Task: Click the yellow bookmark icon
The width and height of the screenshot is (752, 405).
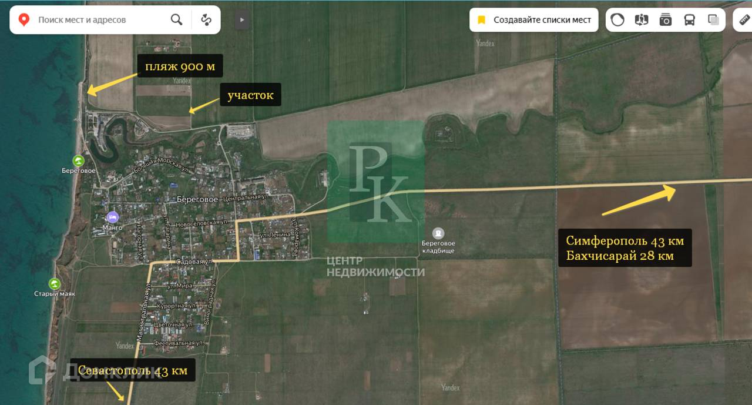Action: click(482, 20)
